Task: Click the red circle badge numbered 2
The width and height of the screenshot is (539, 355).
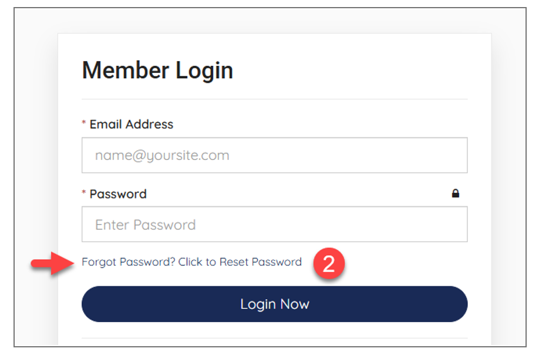Action: (329, 263)
